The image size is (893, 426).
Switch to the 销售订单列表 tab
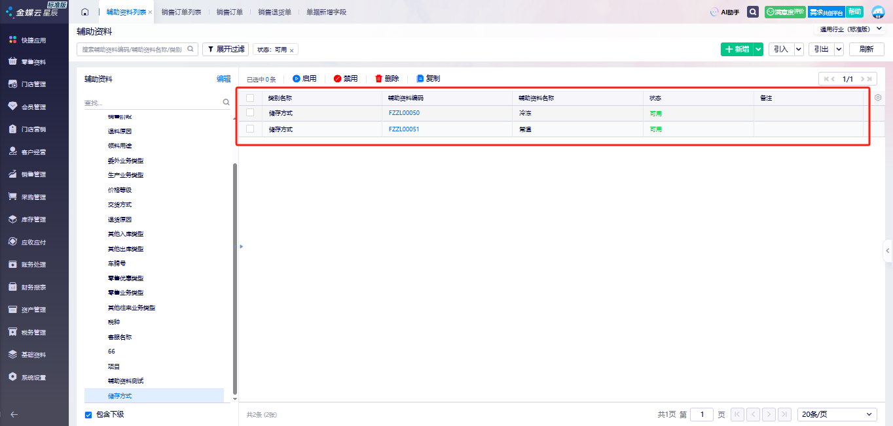point(181,12)
